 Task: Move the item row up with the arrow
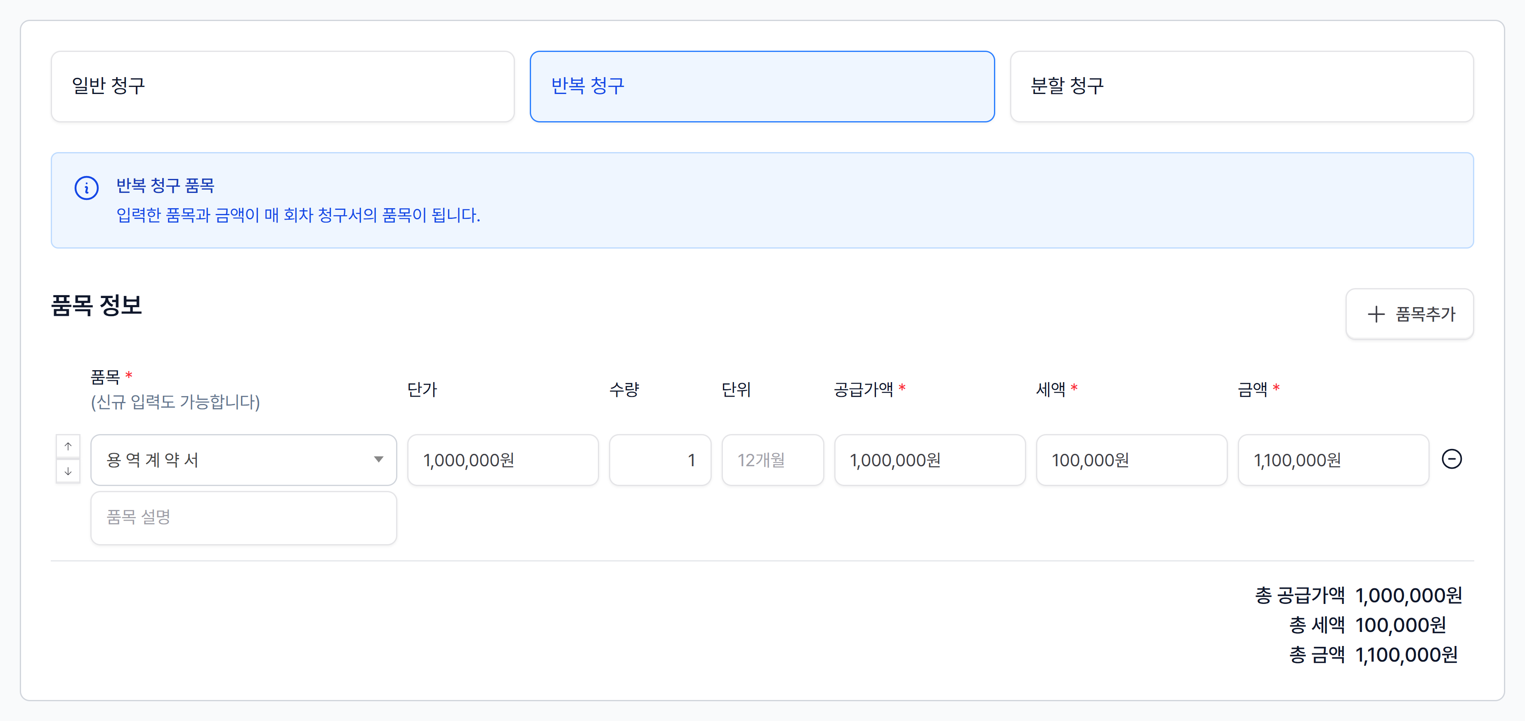68,446
